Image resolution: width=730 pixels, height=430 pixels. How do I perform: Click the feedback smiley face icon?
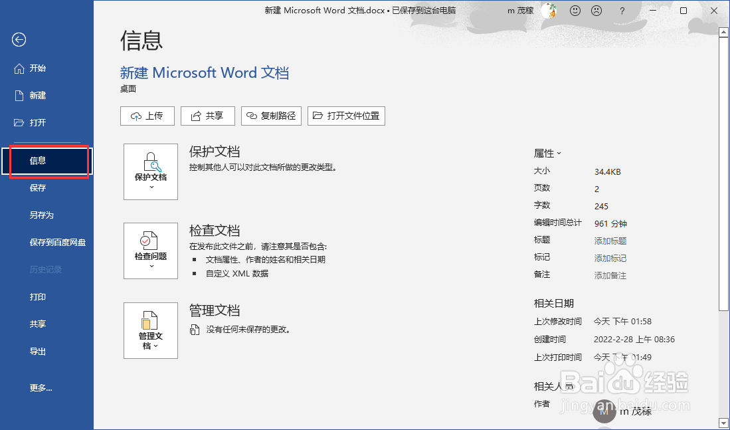click(x=575, y=11)
